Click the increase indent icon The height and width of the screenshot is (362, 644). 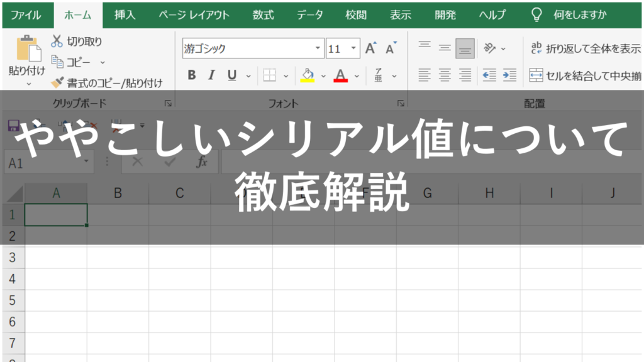[x=509, y=75]
